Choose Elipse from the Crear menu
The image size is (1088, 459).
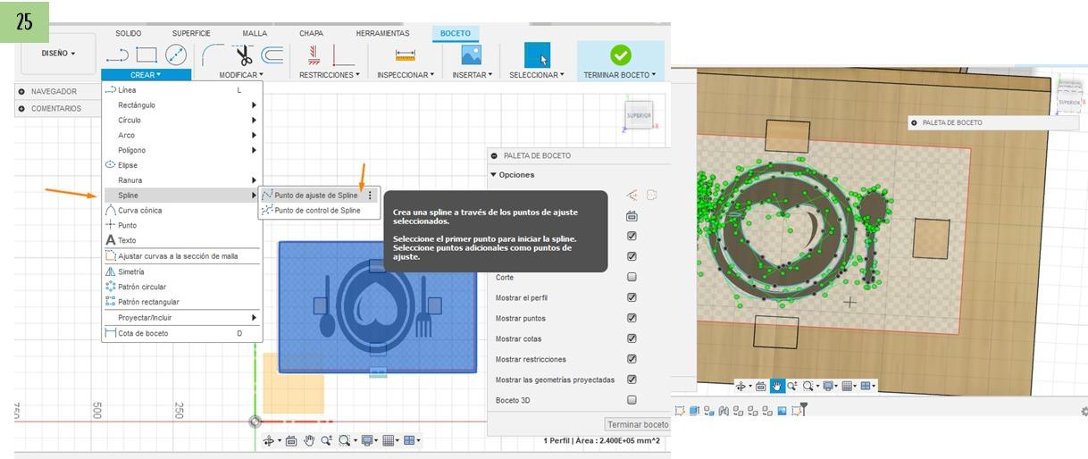(182, 164)
